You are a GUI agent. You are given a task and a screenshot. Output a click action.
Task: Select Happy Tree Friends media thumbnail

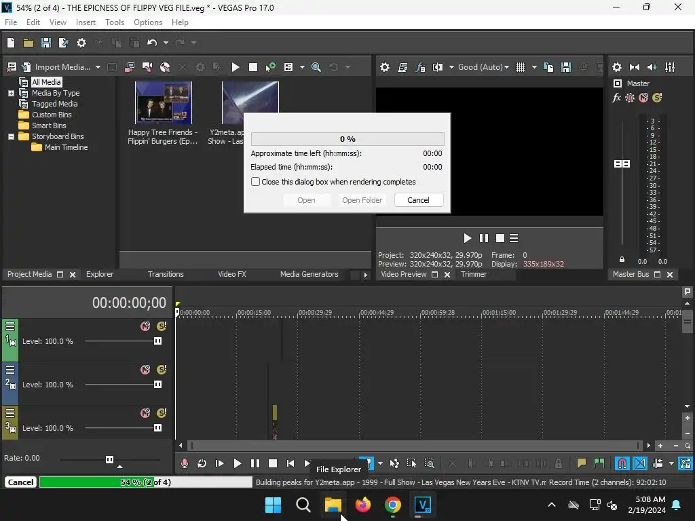pos(163,103)
